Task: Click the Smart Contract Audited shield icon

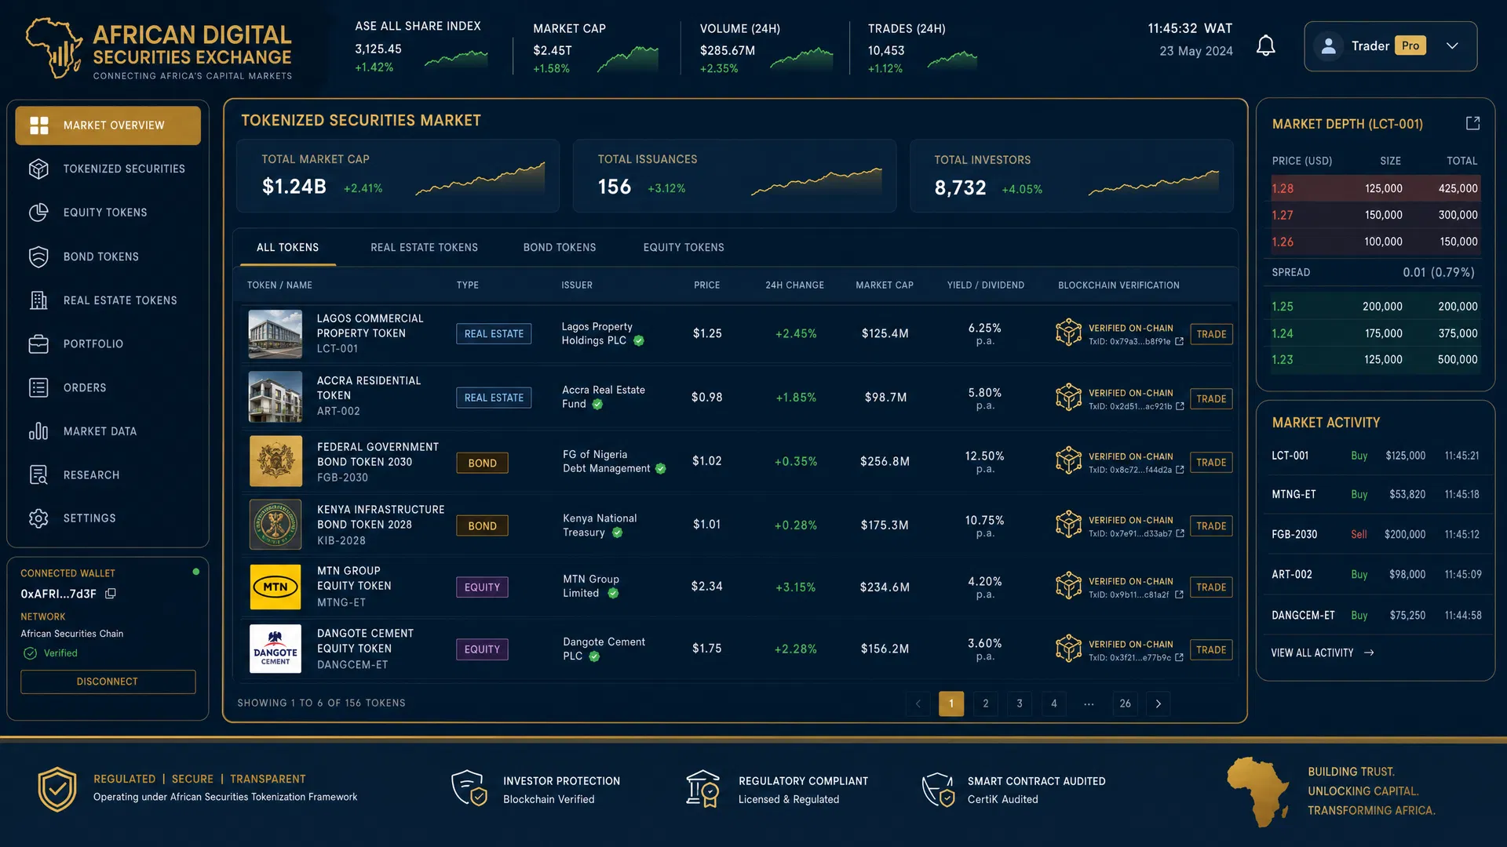Action: (x=938, y=789)
